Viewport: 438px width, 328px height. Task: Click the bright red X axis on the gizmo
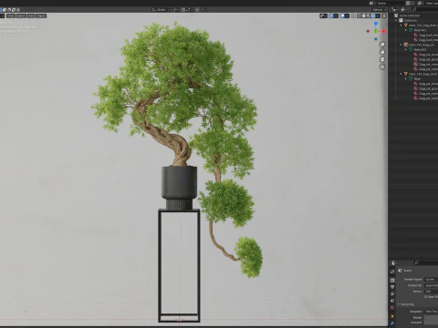383,31
